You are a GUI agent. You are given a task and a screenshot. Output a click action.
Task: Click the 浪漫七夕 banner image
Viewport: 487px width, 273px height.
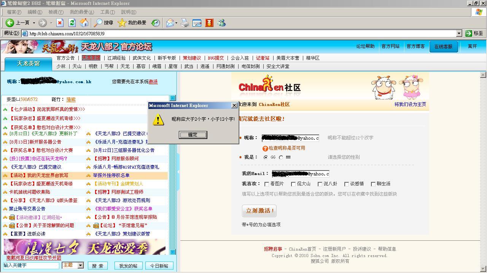point(84,247)
